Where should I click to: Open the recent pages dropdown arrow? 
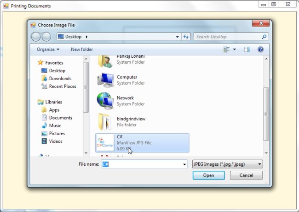[x=53, y=37]
